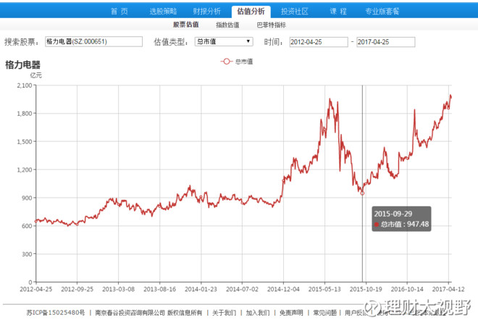Screen dimensions: 478x320
Task: Select the 股票估值 sub-tab
Action: click(x=186, y=25)
